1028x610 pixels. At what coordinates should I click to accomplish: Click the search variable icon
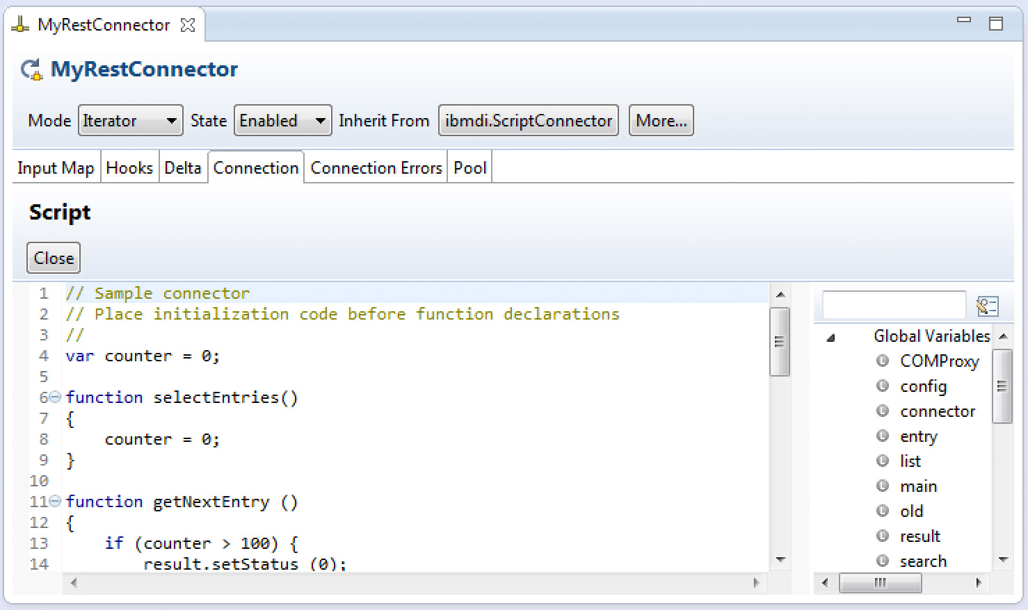(883, 561)
